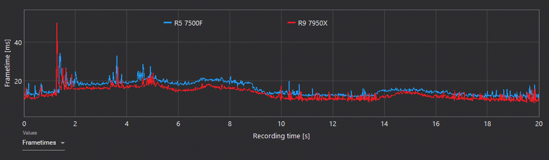Viewport: 549px width, 160px height.
Task: Click the 18 tick on the time axis
Action: point(487,124)
